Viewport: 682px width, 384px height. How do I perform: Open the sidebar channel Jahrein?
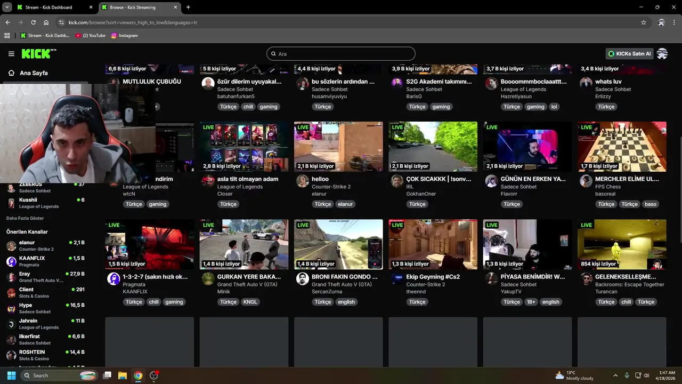tap(45, 324)
